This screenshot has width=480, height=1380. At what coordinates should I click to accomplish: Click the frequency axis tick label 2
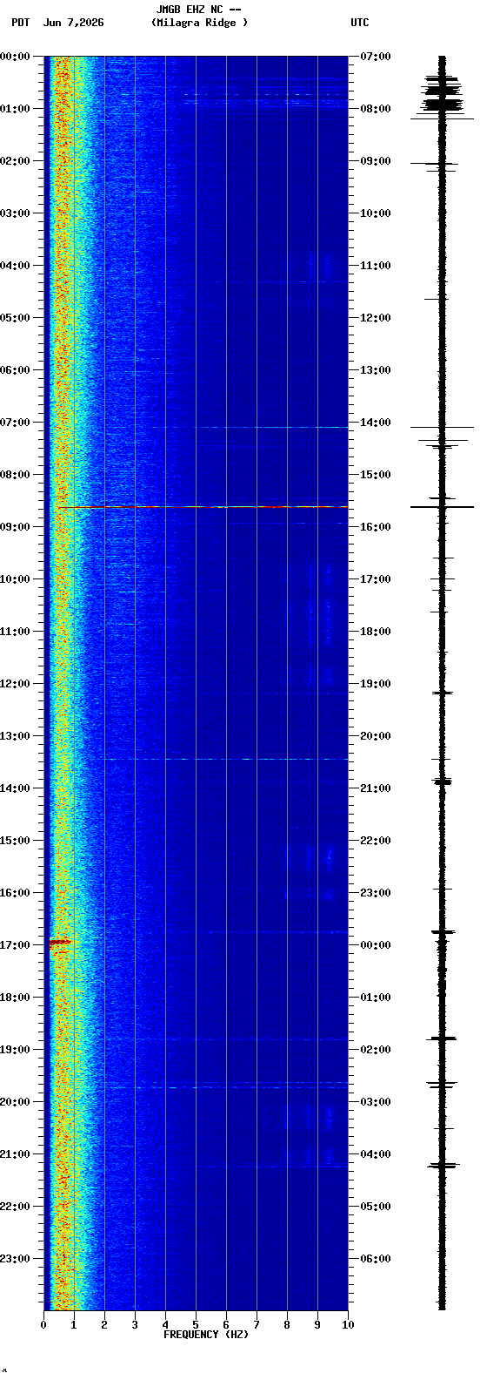[x=104, y=1324]
